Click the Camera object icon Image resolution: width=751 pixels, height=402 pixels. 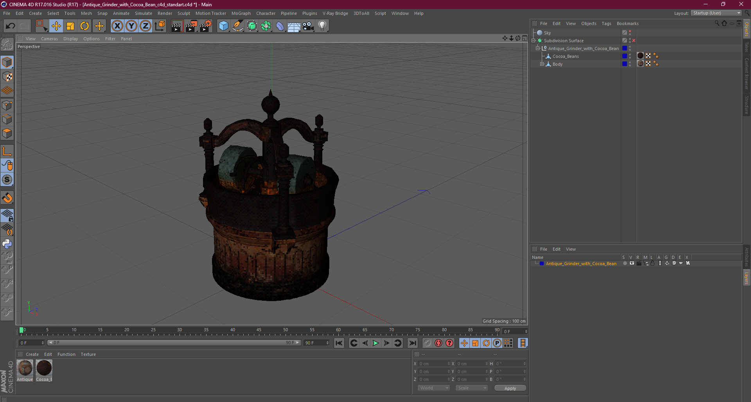(308, 26)
